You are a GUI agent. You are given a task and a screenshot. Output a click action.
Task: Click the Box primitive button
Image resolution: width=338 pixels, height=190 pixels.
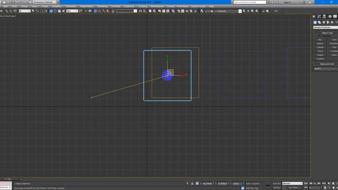click(320, 40)
